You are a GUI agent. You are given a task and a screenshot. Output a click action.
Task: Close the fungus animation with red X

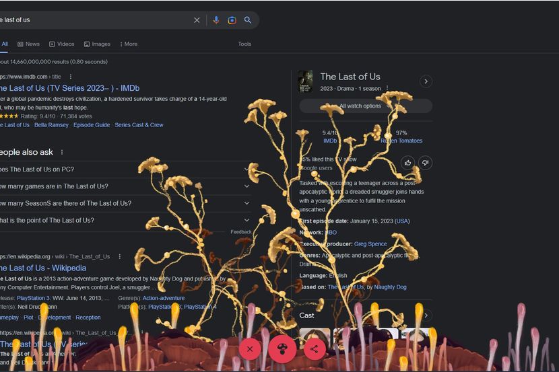point(250,349)
